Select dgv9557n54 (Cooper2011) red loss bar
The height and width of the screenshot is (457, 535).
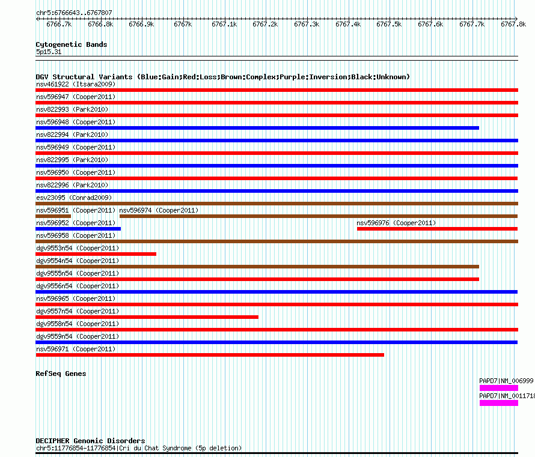147,317
